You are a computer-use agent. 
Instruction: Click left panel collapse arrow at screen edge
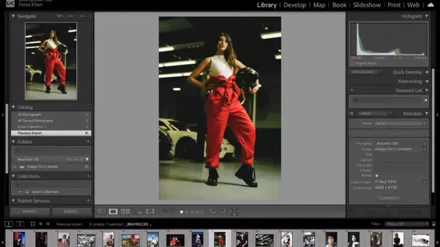click(2, 115)
